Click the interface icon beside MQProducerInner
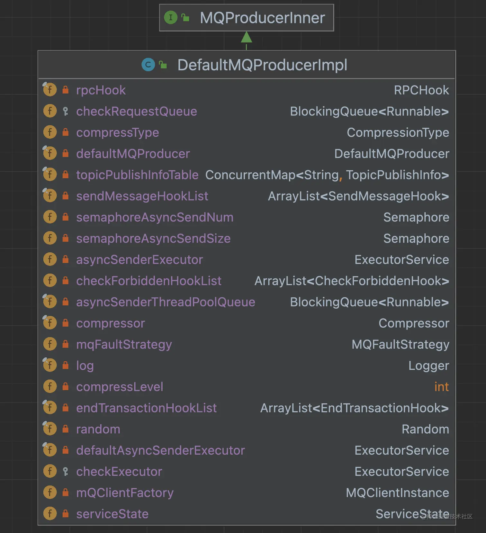The height and width of the screenshot is (533, 486). pyautogui.click(x=171, y=17)
